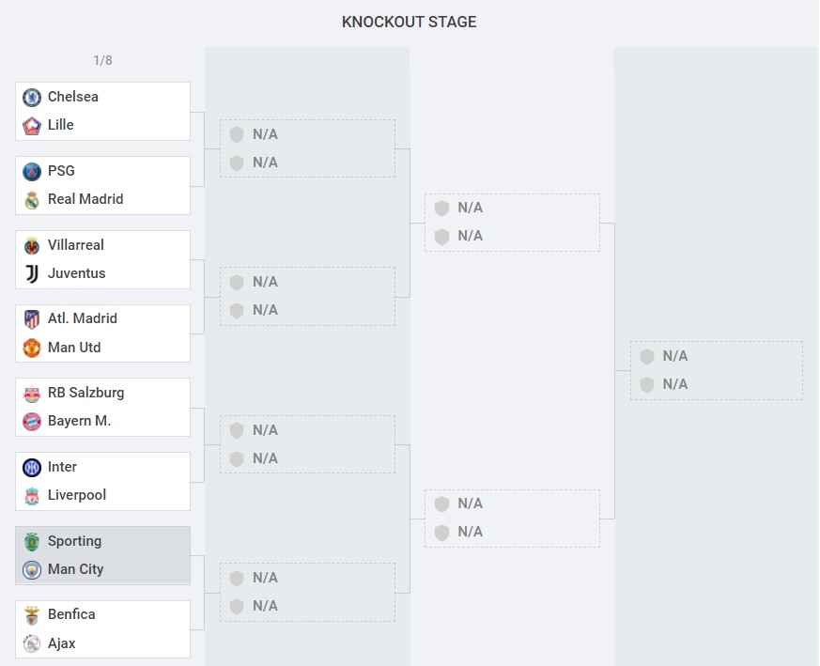Screen dimensions: 820x666
Task: Click the PSG club crest icon
Action: pyautogui.click(x=32, y=171)
